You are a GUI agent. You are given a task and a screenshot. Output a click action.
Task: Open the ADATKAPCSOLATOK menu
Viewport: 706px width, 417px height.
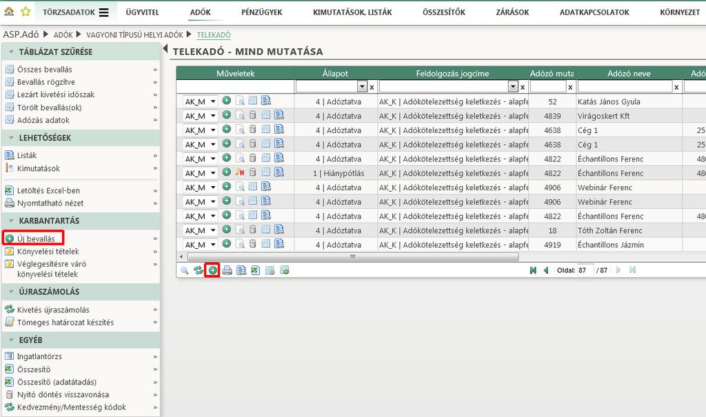pyautogui.click(x=594, y=12)
